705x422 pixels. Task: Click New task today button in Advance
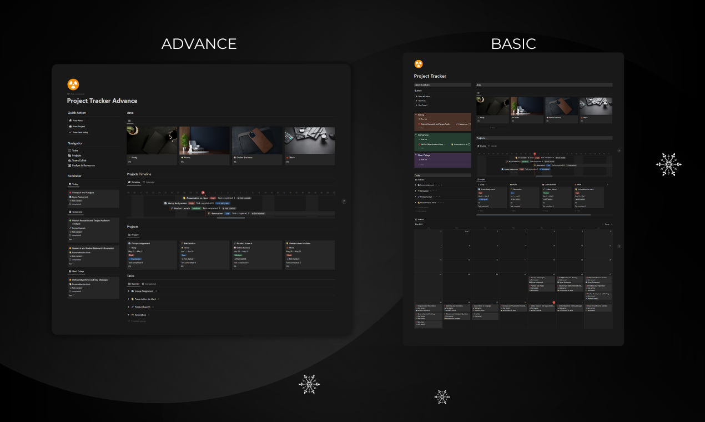coord(79,132)
